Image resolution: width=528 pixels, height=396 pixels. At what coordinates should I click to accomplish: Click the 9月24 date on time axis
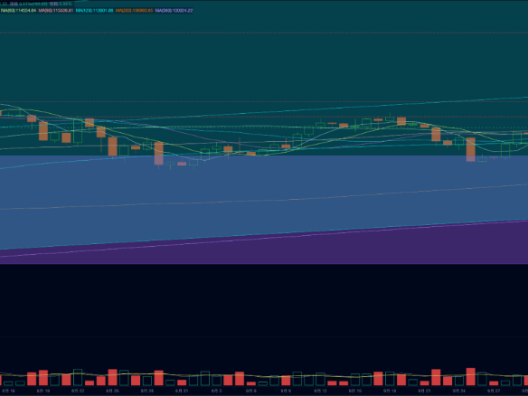459,391
